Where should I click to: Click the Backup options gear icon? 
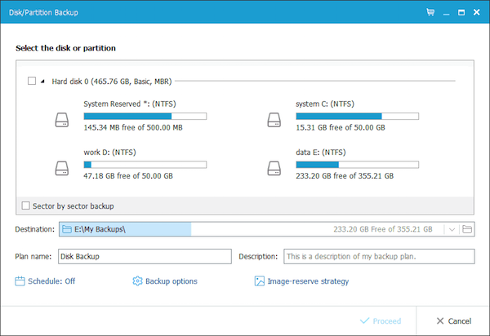click(x=137, y=281)
